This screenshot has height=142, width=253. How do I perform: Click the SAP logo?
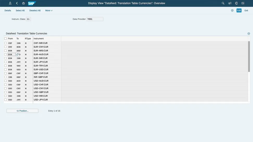[32, 3]
